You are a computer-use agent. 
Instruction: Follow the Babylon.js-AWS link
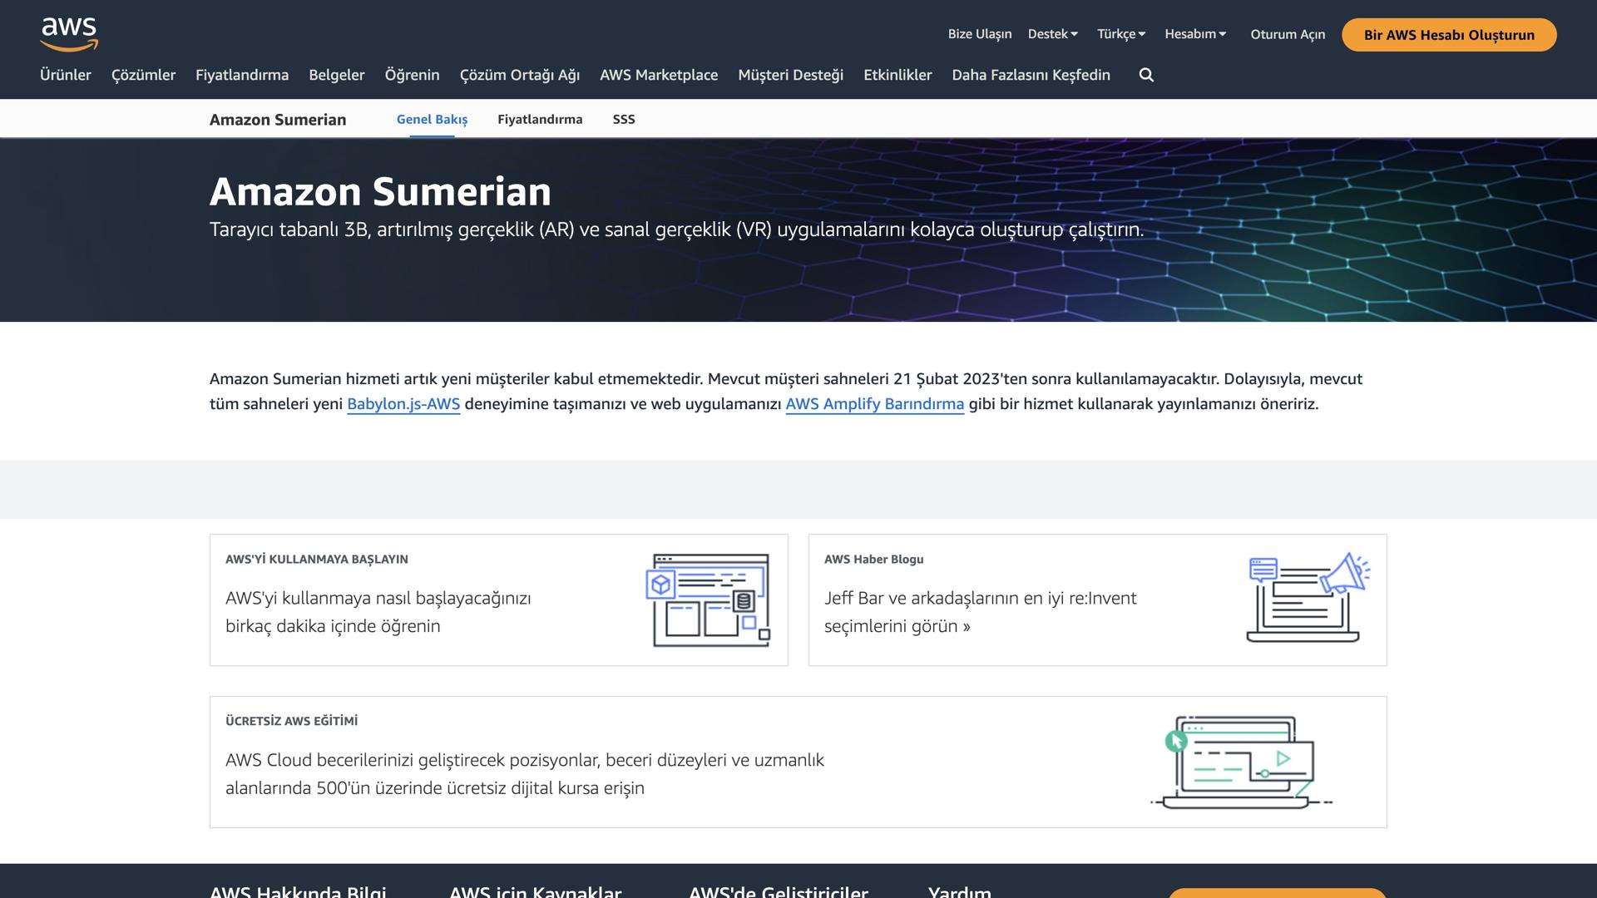click(x=403, y=404)
